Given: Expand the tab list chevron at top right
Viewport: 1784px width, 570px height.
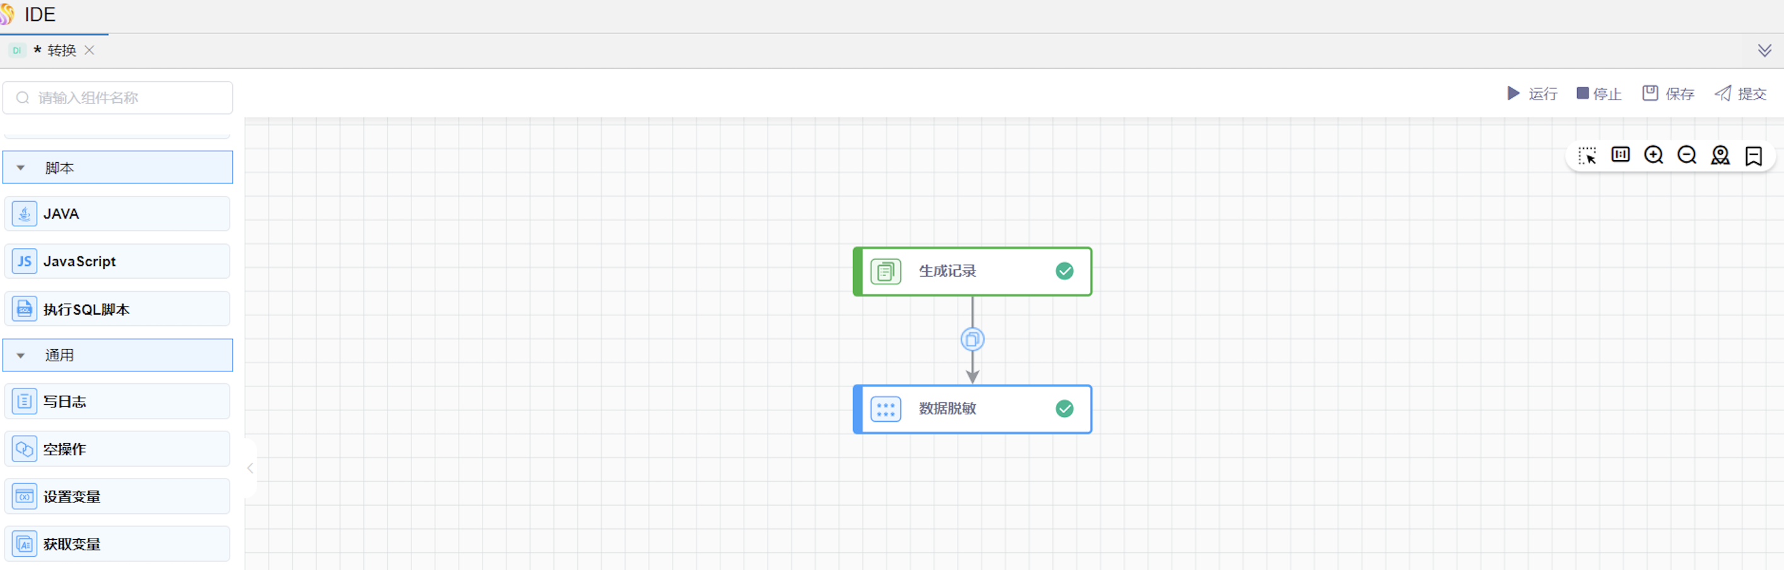Looking at the screenshot, I should pos(1764,50).
